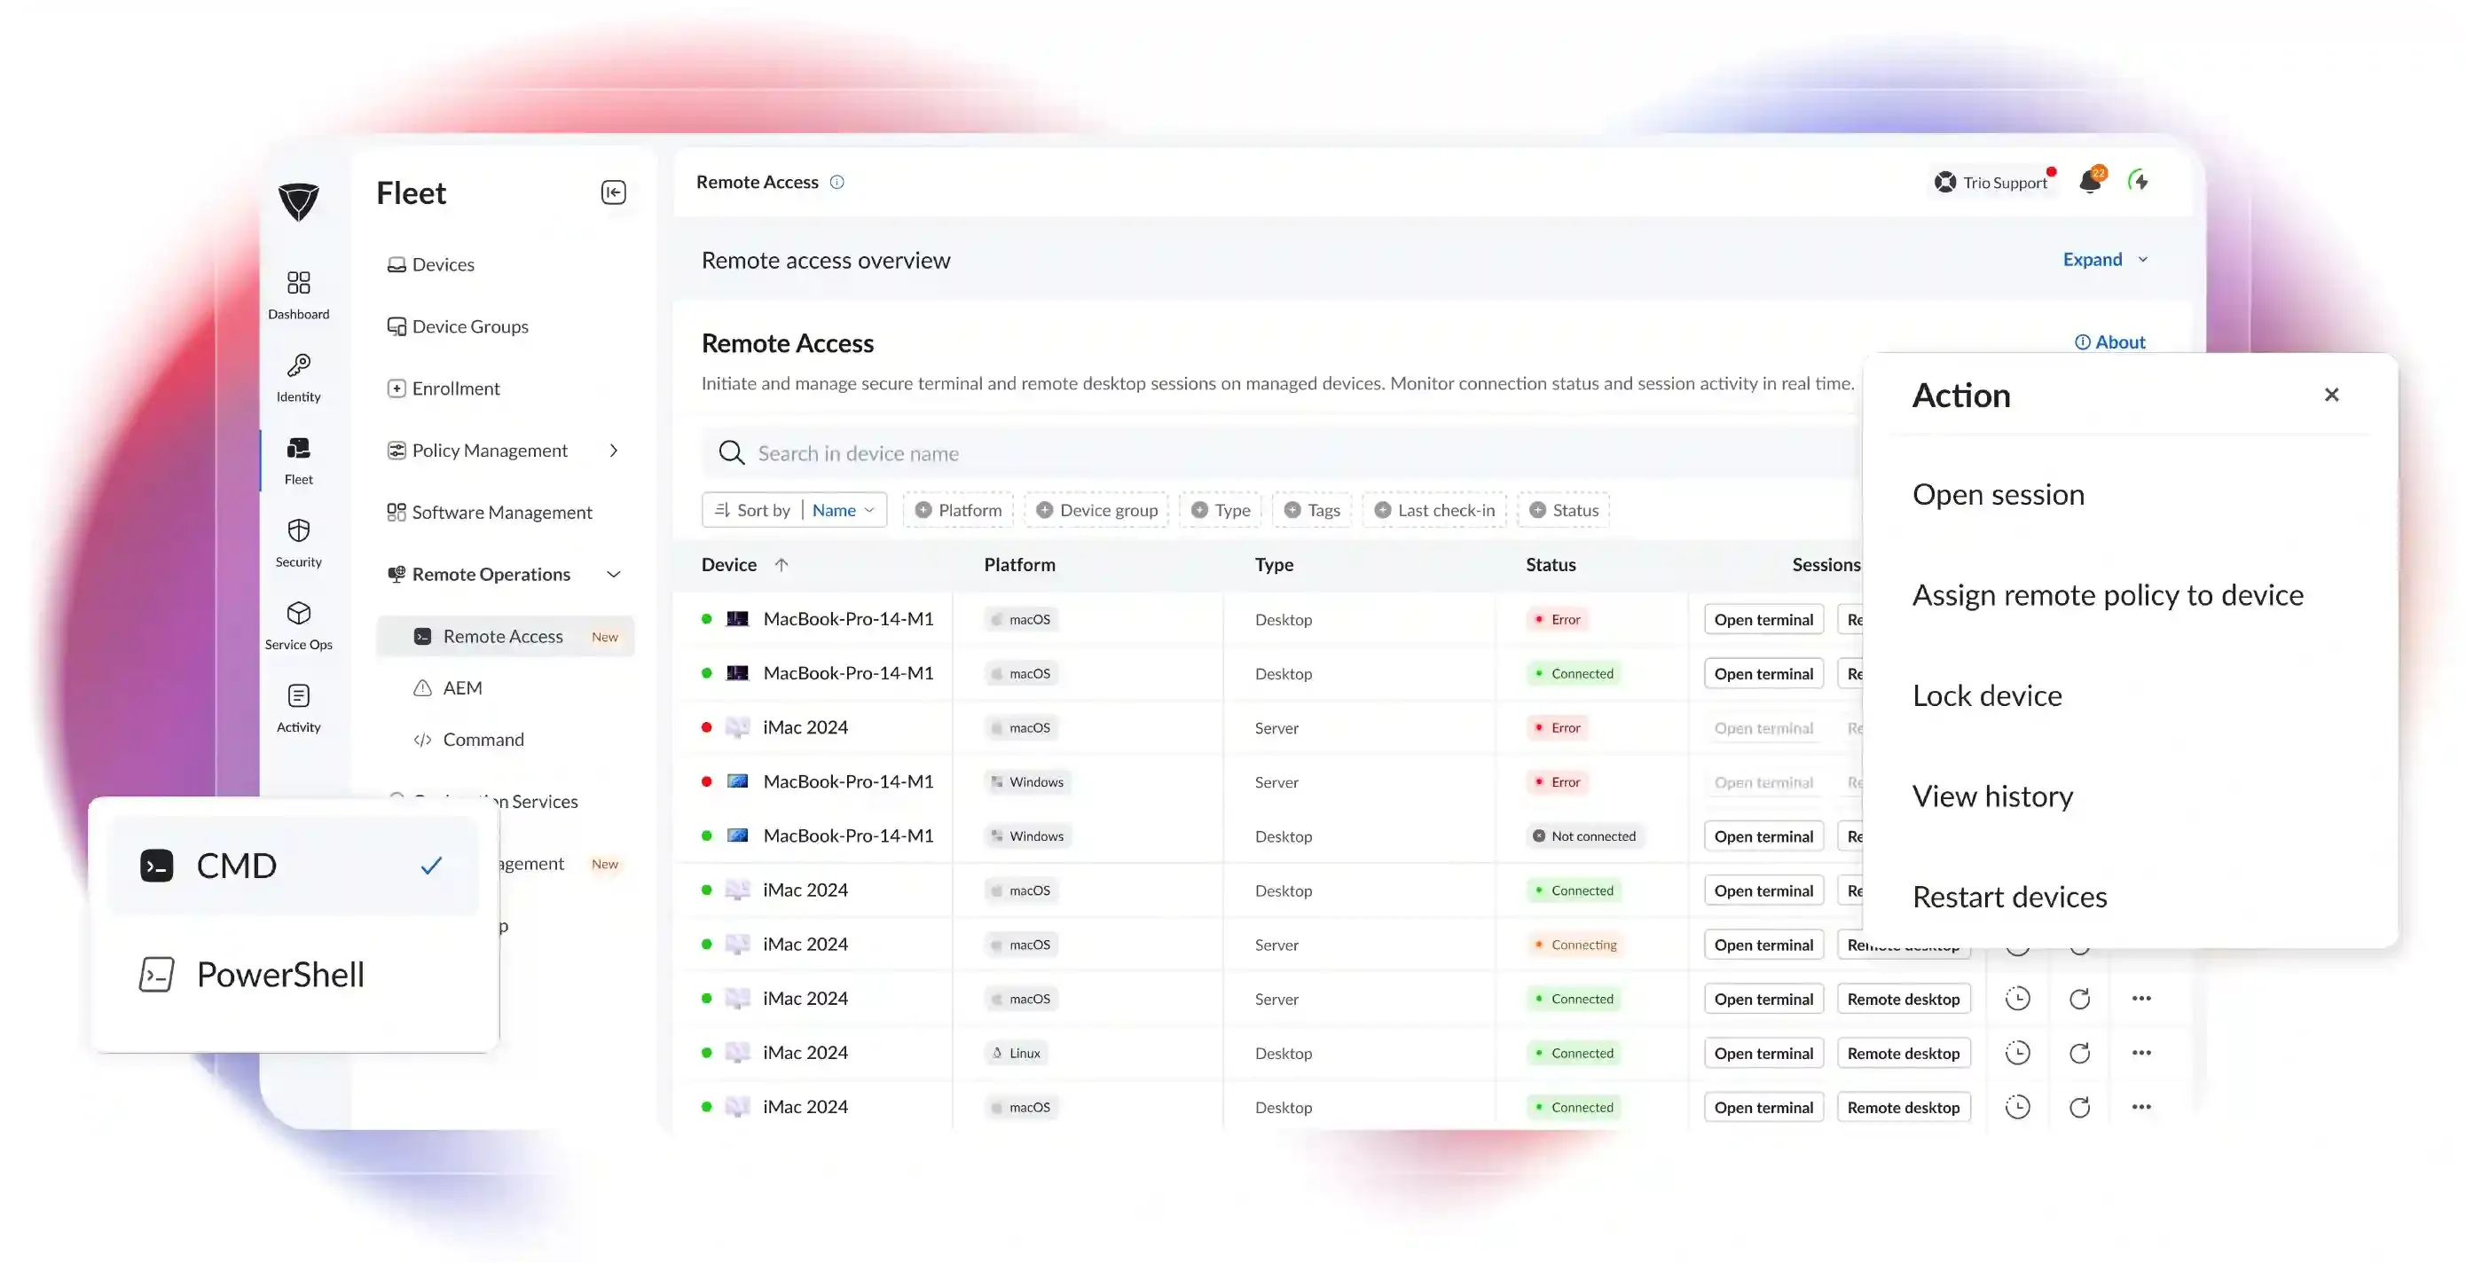
Task: Click Remote desktop in the Linux iMac row
Action: point(1903,1053)
